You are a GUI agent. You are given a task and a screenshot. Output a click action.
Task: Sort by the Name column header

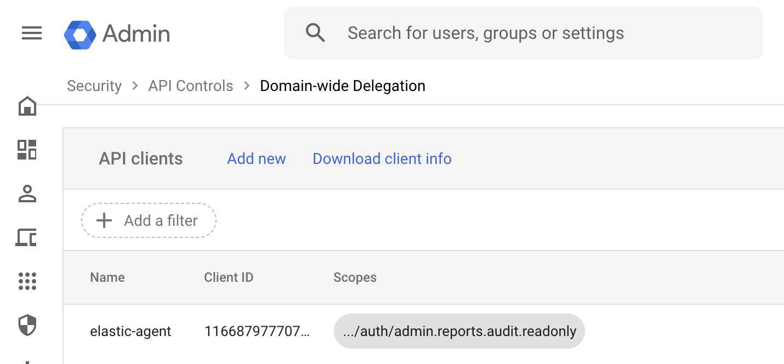[x=107, y=277]
